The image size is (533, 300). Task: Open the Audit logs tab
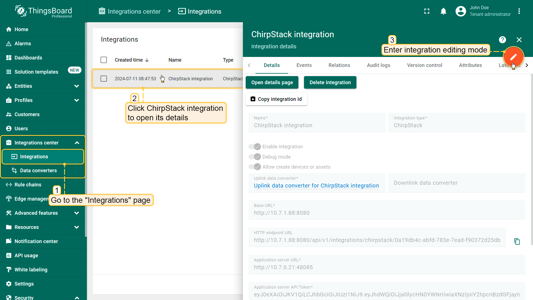click(x=378, y=65)
